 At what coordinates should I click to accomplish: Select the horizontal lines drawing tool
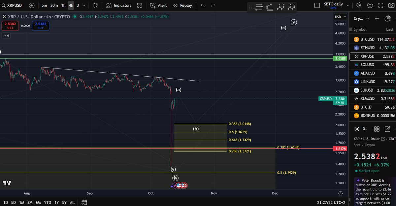click(x=259, y=7)
